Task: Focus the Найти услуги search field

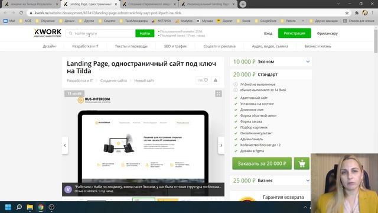Action: pyautogui.click(x=100, y=33)
